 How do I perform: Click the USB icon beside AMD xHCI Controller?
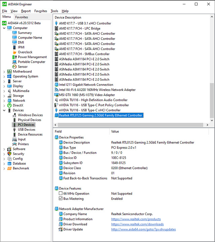[x=56, y=23]
